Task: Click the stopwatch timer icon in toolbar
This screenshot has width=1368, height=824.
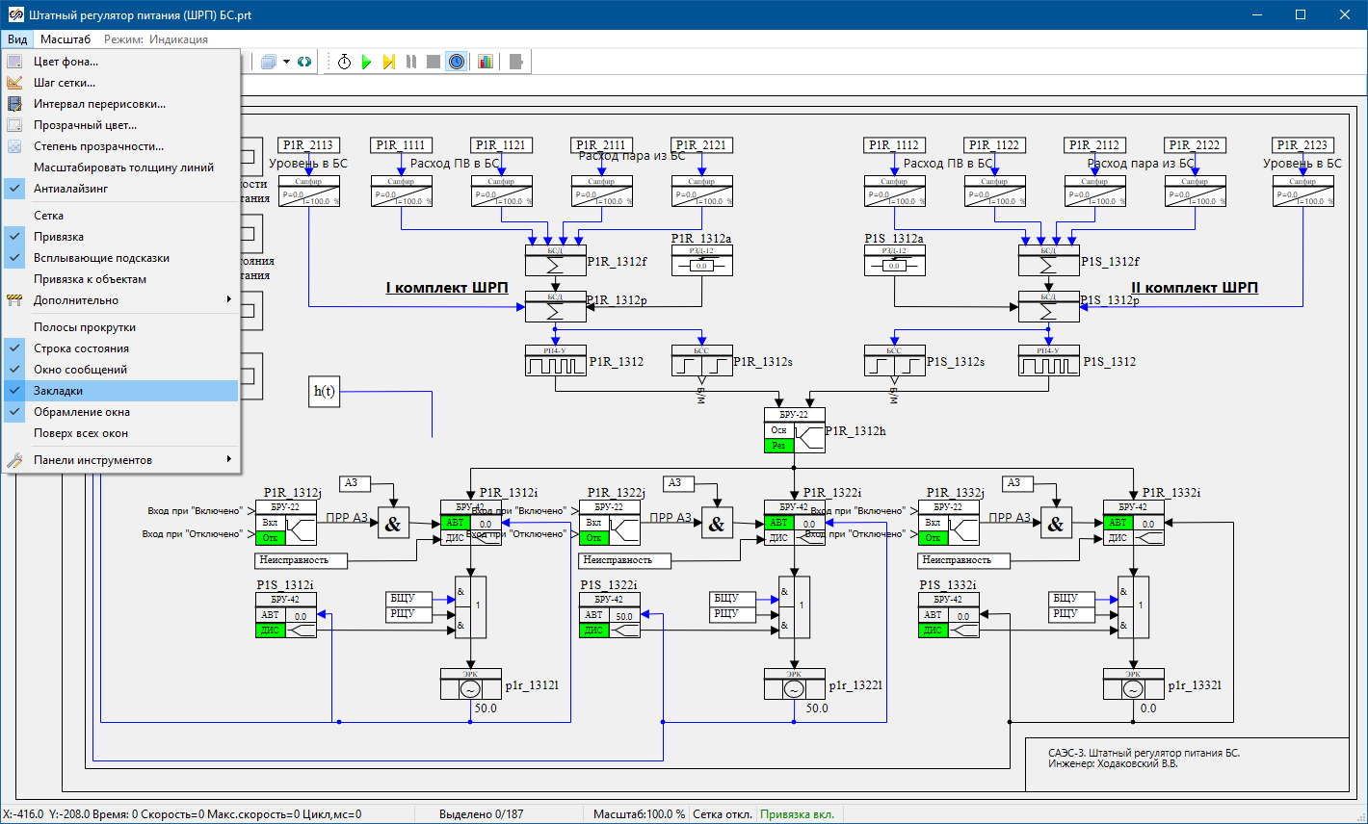Action: coord(344,62)
